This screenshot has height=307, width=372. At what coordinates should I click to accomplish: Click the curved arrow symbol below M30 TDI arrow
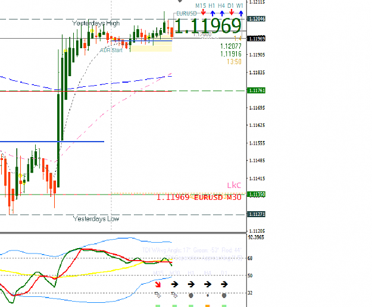tap(174, 295)
